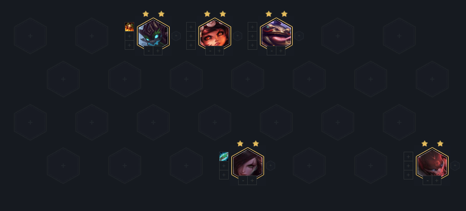This screenshot has height=211, width=466.
Task: Select the Annie champion portrait
Action: (x=214, y=34)
